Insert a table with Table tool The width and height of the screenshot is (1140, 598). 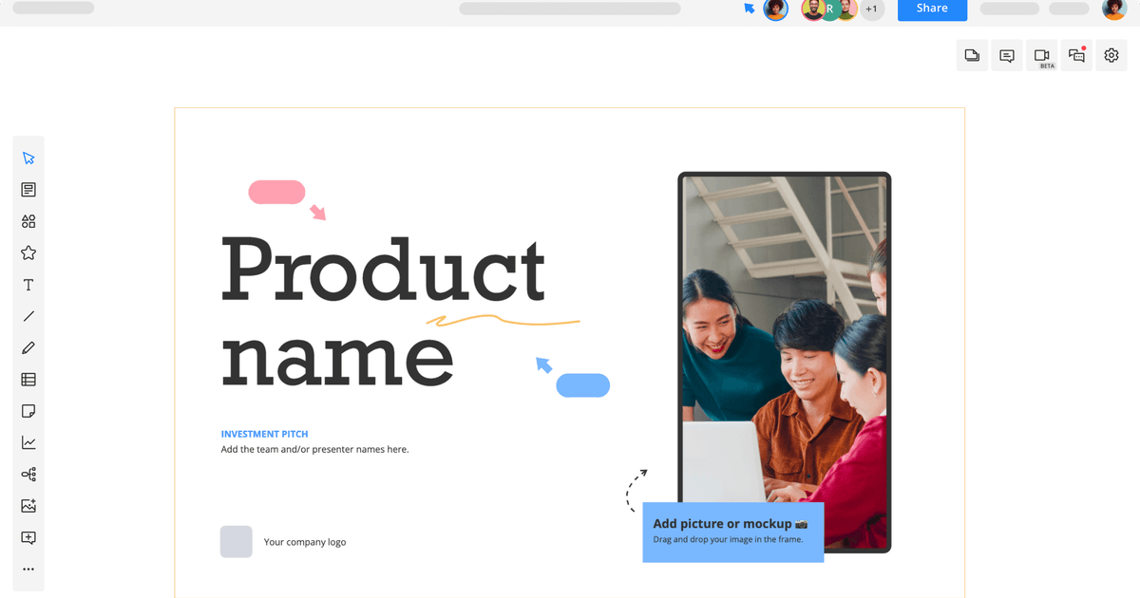pyautogui.click(x=28, y=380)
